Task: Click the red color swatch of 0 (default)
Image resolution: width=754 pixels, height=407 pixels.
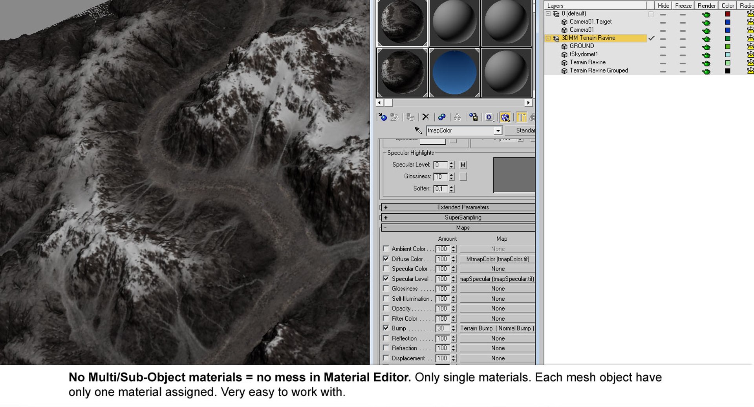Action: tap(728, 14)
